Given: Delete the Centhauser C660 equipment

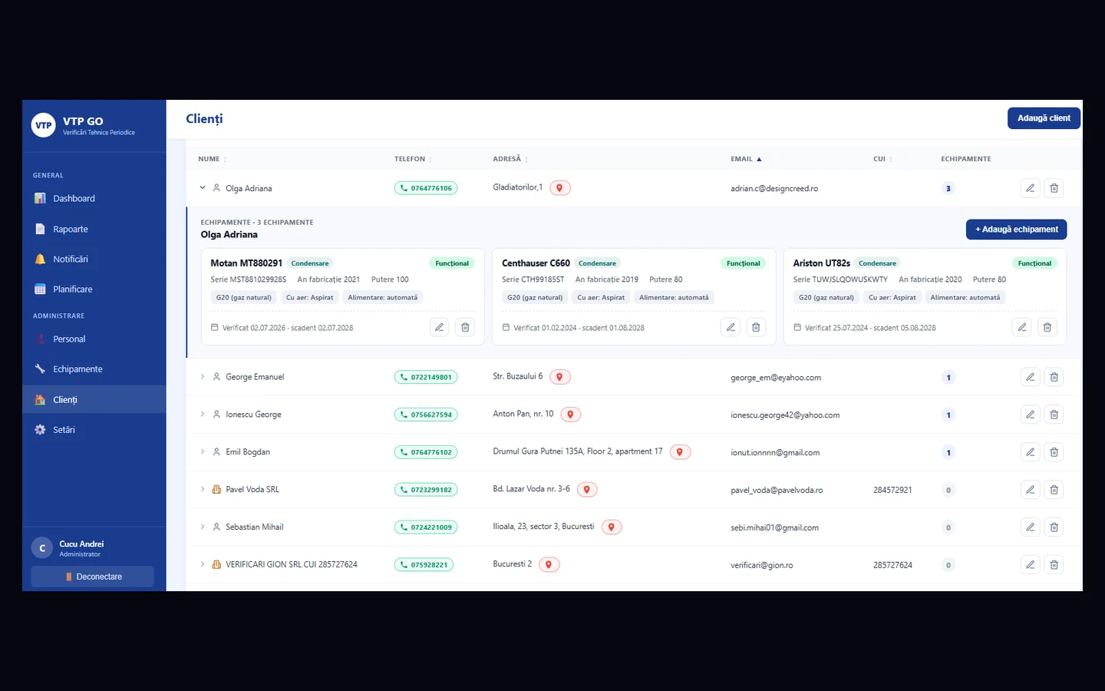Looking at the screenshot, I should [756, 327].
